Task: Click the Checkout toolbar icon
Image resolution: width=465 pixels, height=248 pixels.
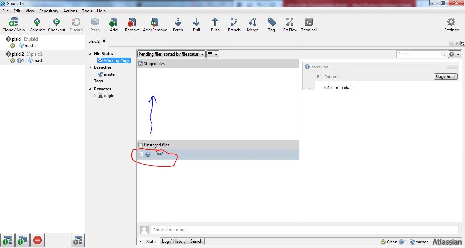Action: [57, 25]
